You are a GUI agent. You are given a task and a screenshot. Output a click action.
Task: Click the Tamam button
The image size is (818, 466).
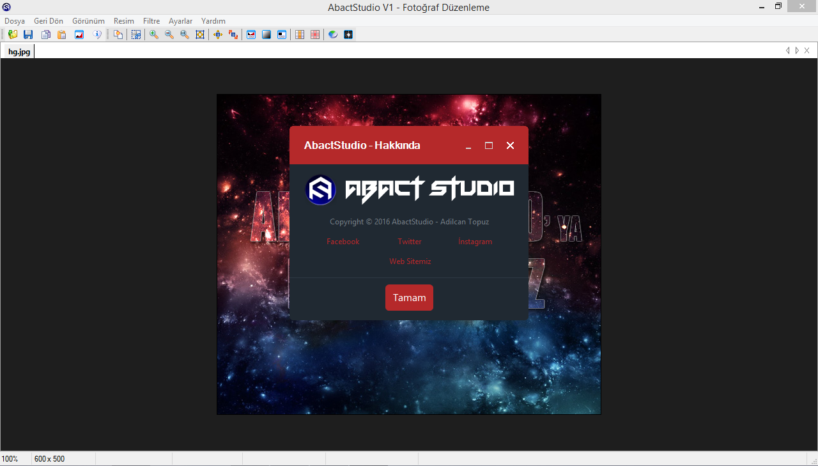point(409,298)
